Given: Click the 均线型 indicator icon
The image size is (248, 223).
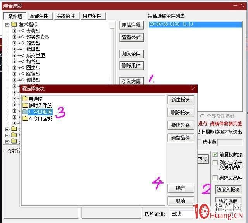Looking at the screenshot, I should pyautogui.click(x=22, y=62).
